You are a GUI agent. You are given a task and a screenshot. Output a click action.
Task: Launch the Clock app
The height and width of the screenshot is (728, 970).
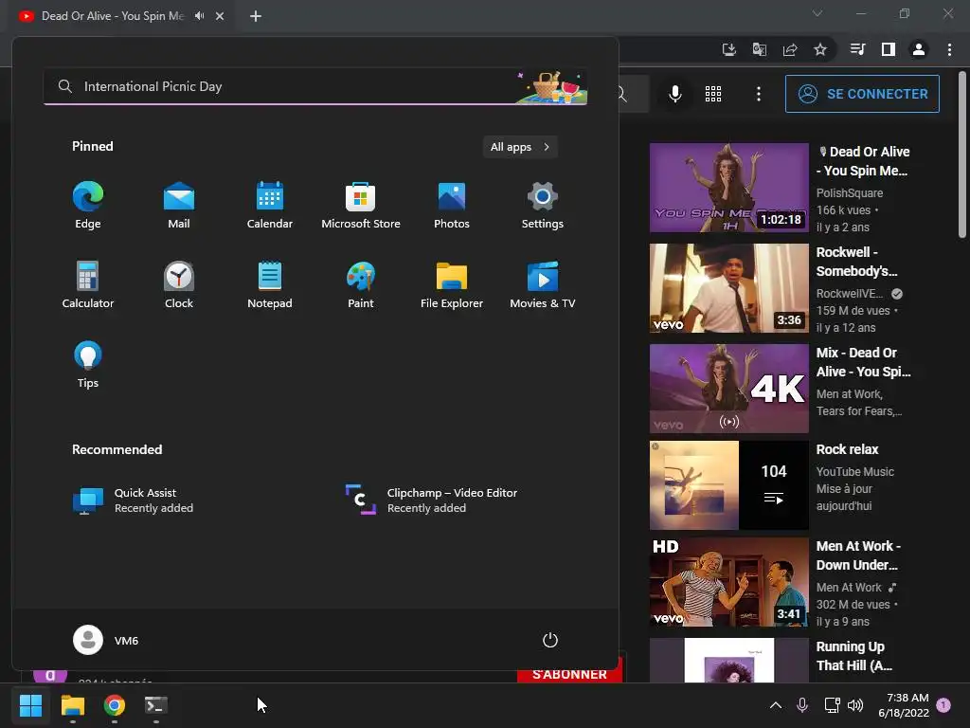tap(179, 284)
